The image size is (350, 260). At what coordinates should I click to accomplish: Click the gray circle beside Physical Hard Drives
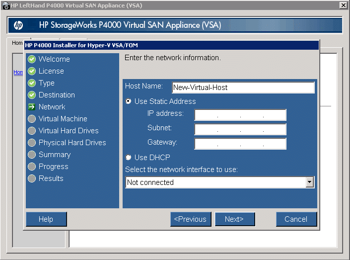32,143
